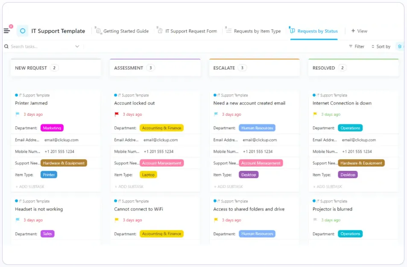The width and height of the screenshot is (407, 267).
Task: Add subtask to Internet Connection is down
Action: coord(327,187)
